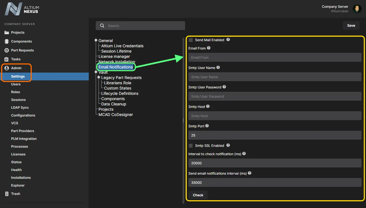Click help icon beside Smtp Port label
This screenshot has height=208, width=366.
207,126
